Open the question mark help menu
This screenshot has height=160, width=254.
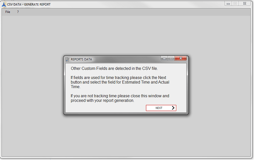[18, 12]
